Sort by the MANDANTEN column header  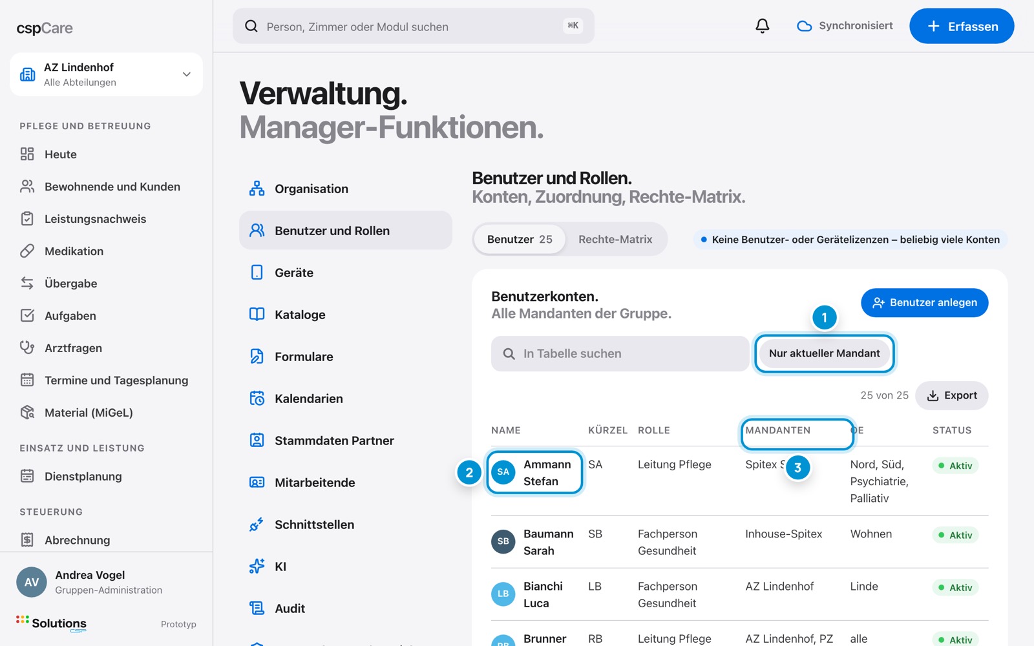[x=778, y=430]
